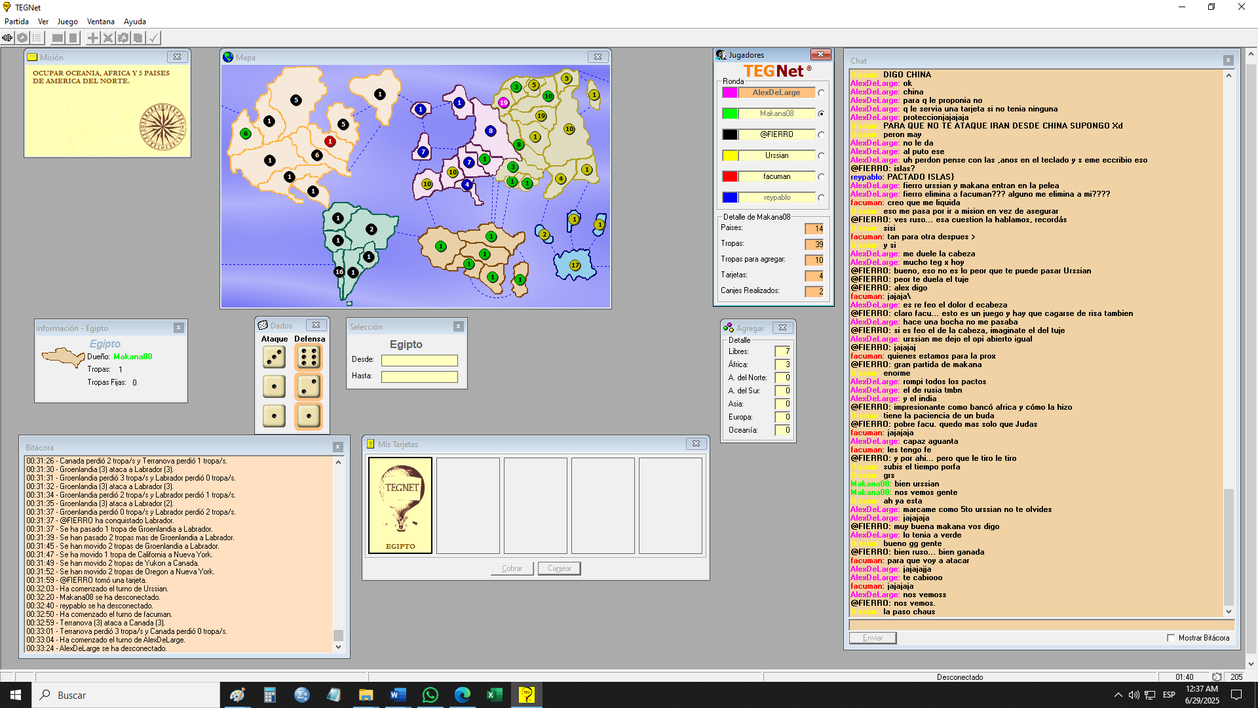Click the disconnect toolbar icon with round disc

pyautogui.click(x=22, y=38)
